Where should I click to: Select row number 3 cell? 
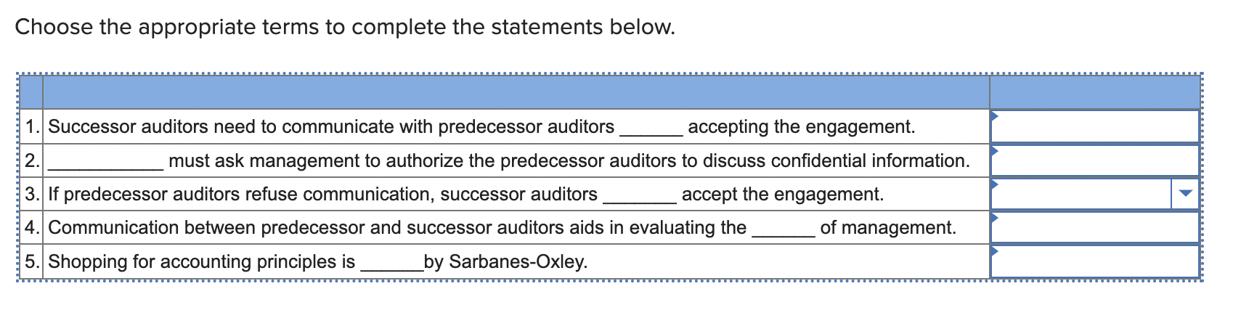(x=32, y=194)
